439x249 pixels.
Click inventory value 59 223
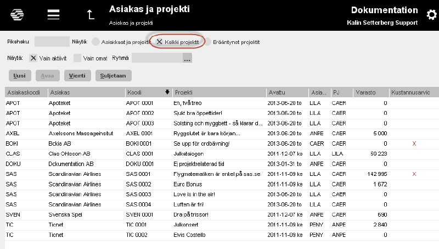(379, 154)
